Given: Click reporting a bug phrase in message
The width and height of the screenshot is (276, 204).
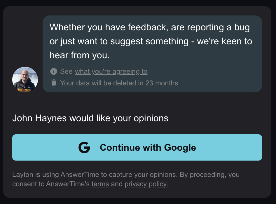Looking at the screenshot, I should (219, 27).
